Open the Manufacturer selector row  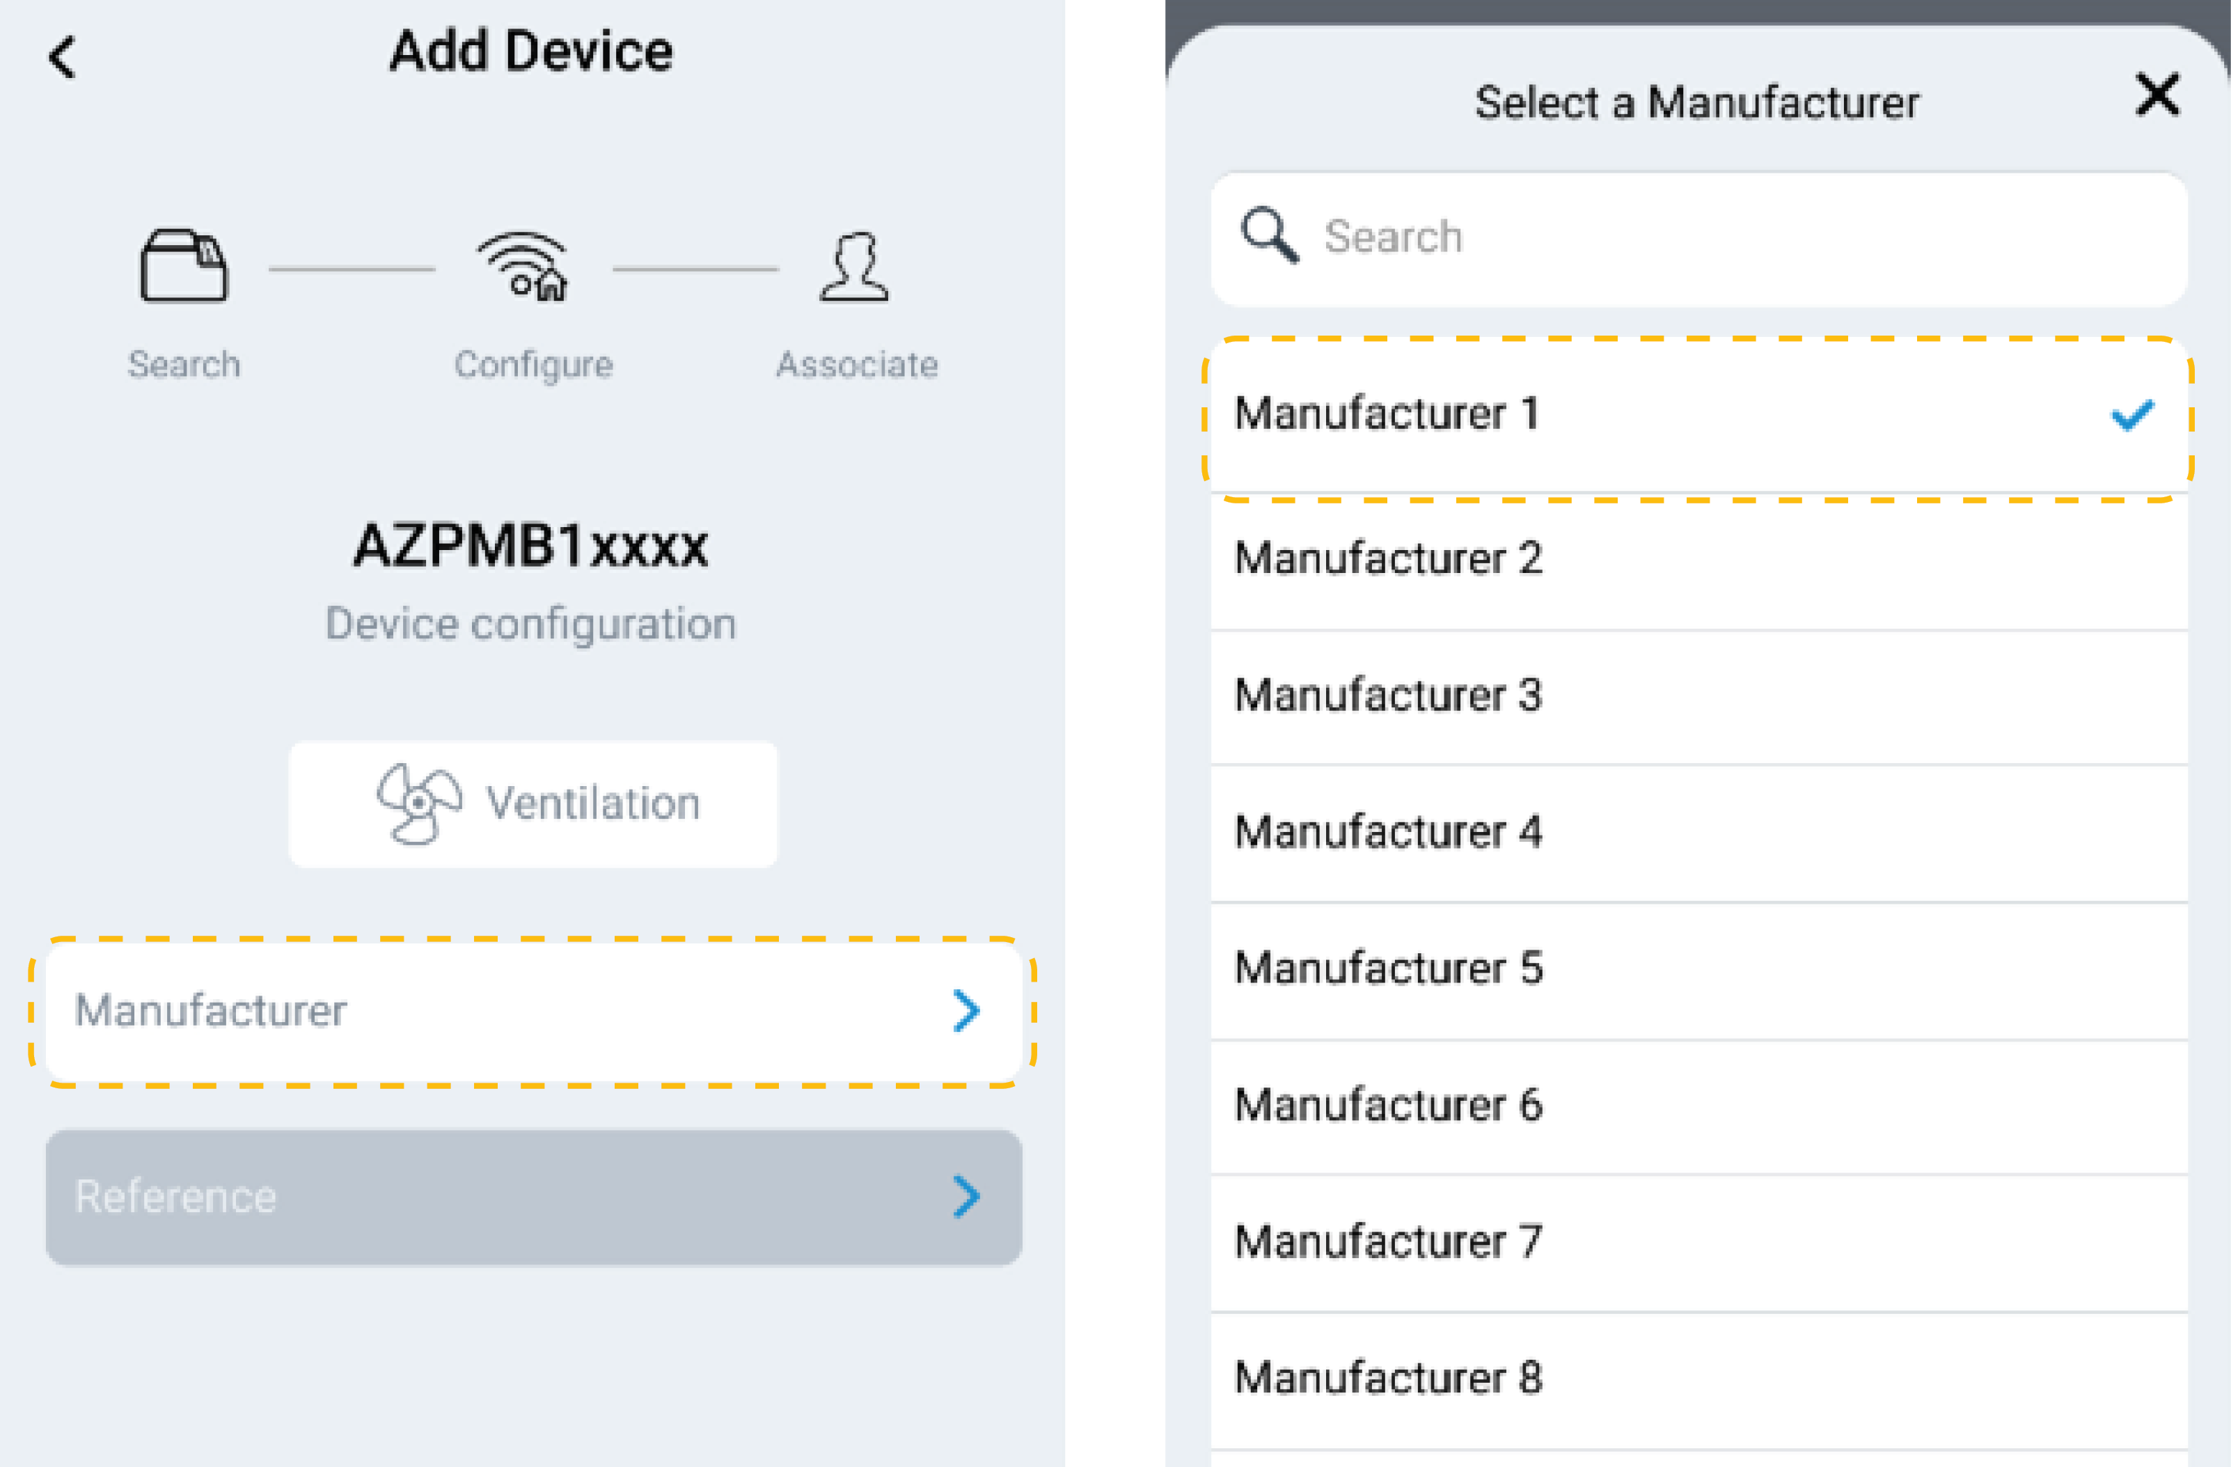533,1012
